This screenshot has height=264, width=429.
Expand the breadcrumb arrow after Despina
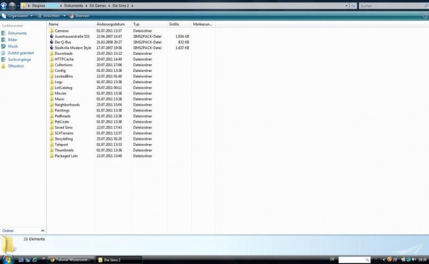point(61,5)
